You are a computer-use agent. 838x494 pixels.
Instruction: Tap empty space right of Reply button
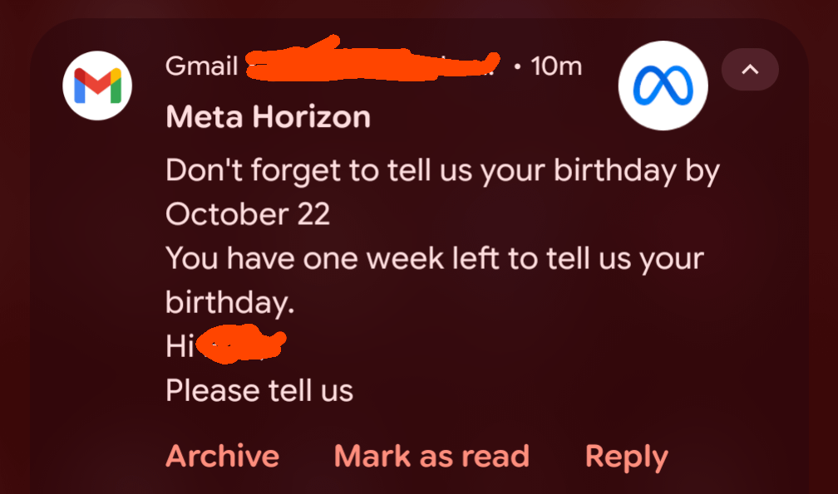point(740,456)
